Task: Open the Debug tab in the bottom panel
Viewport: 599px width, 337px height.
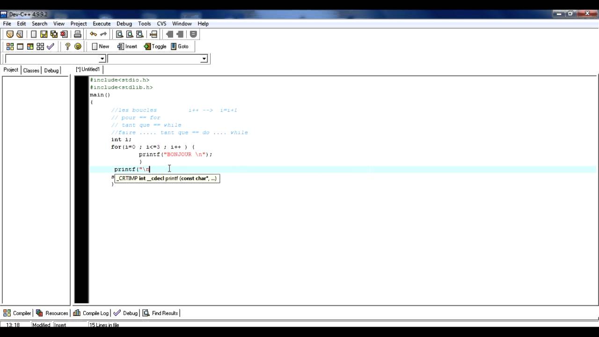Action: point(125,313)
